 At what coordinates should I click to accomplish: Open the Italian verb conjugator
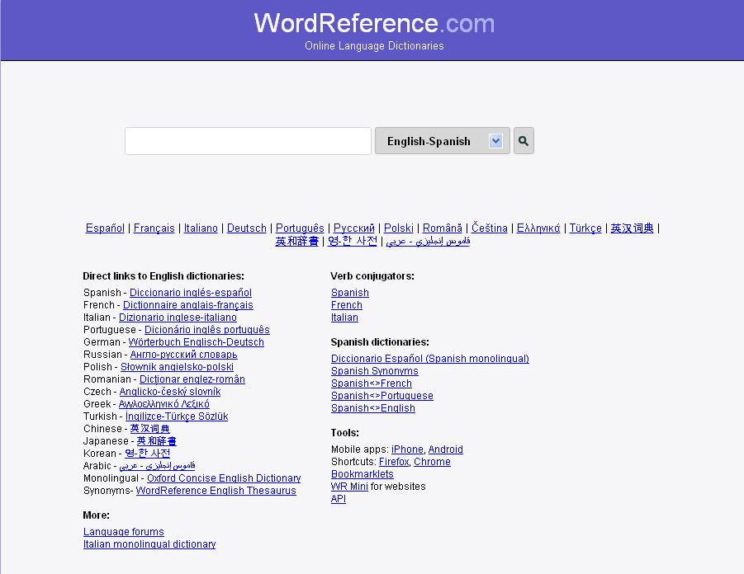click(344, 317)
